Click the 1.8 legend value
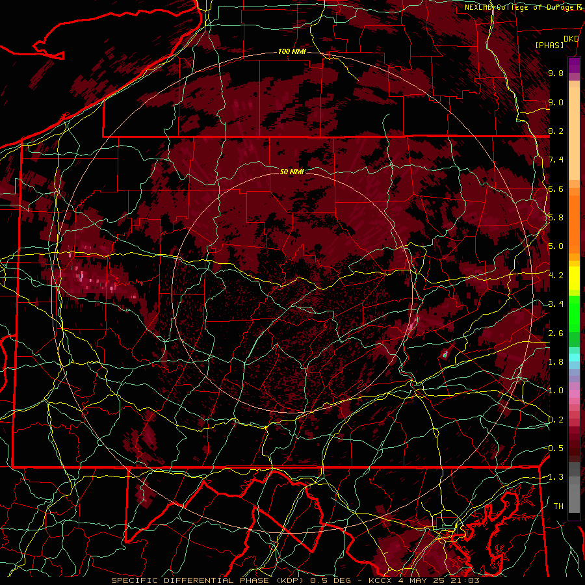 (556, 362)
